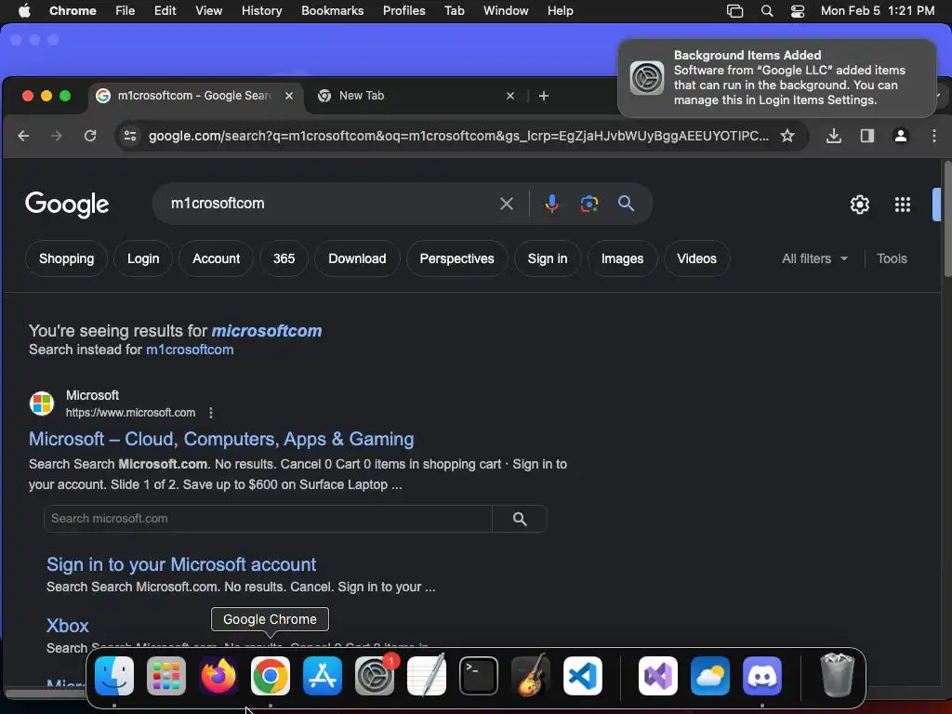Open Microsoft – Cloud, Computers, Apps & Gaming
The width and height of the screenshot is (952, 714).
[221, 440]
